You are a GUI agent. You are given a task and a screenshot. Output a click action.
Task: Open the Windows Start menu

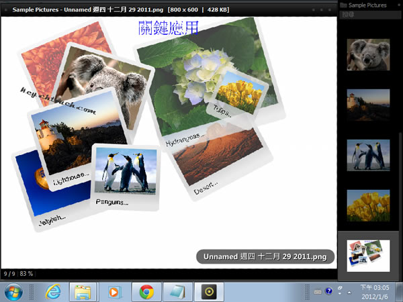(13, 291)
